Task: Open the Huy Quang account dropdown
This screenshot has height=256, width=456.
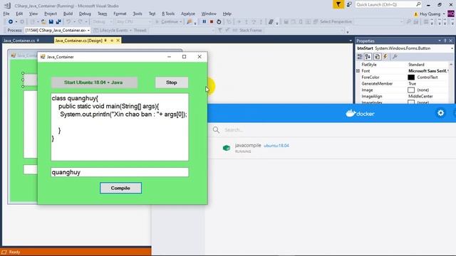Action: 444,14
